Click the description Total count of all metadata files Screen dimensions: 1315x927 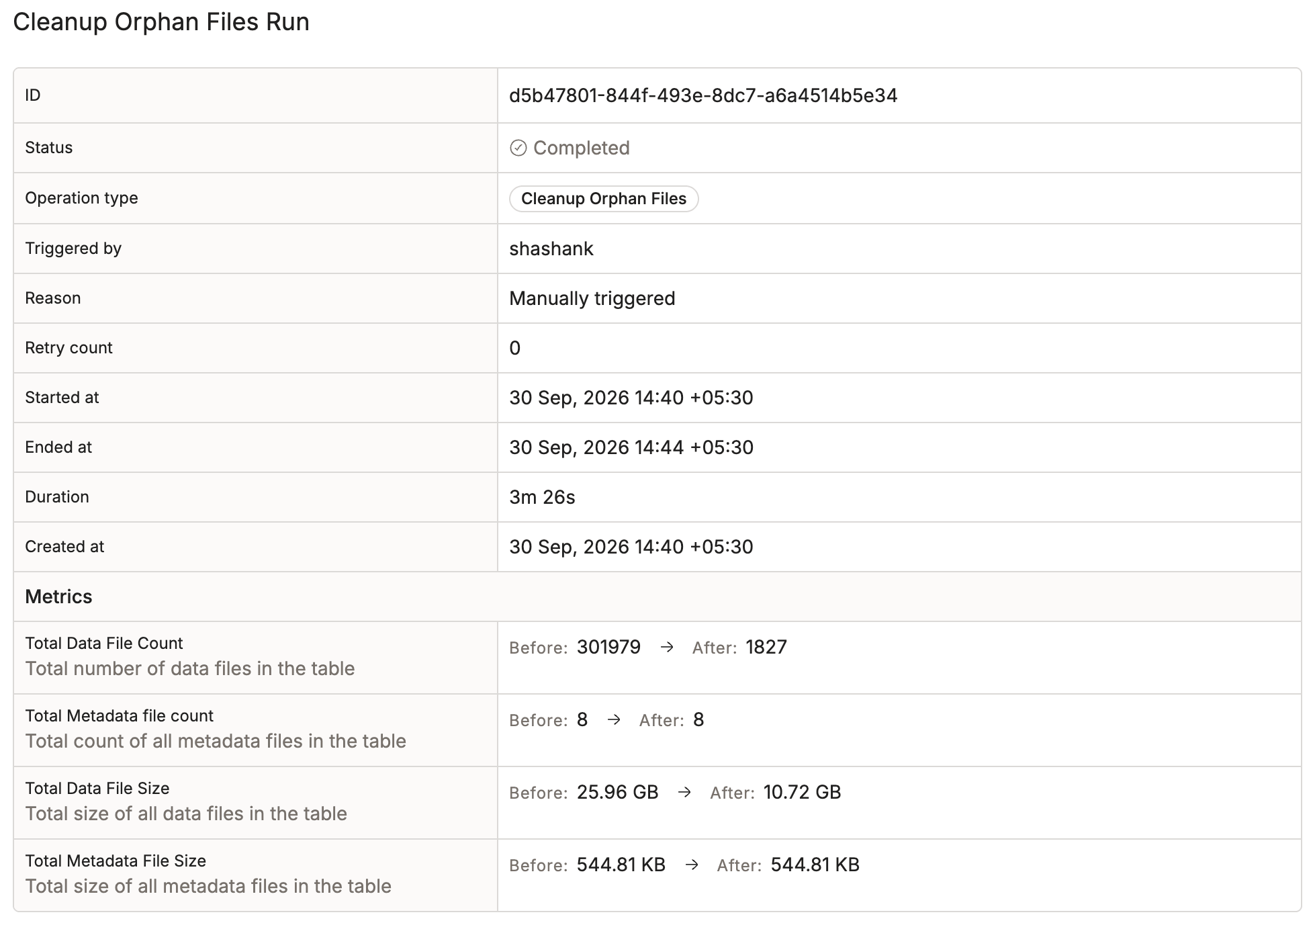216,741
